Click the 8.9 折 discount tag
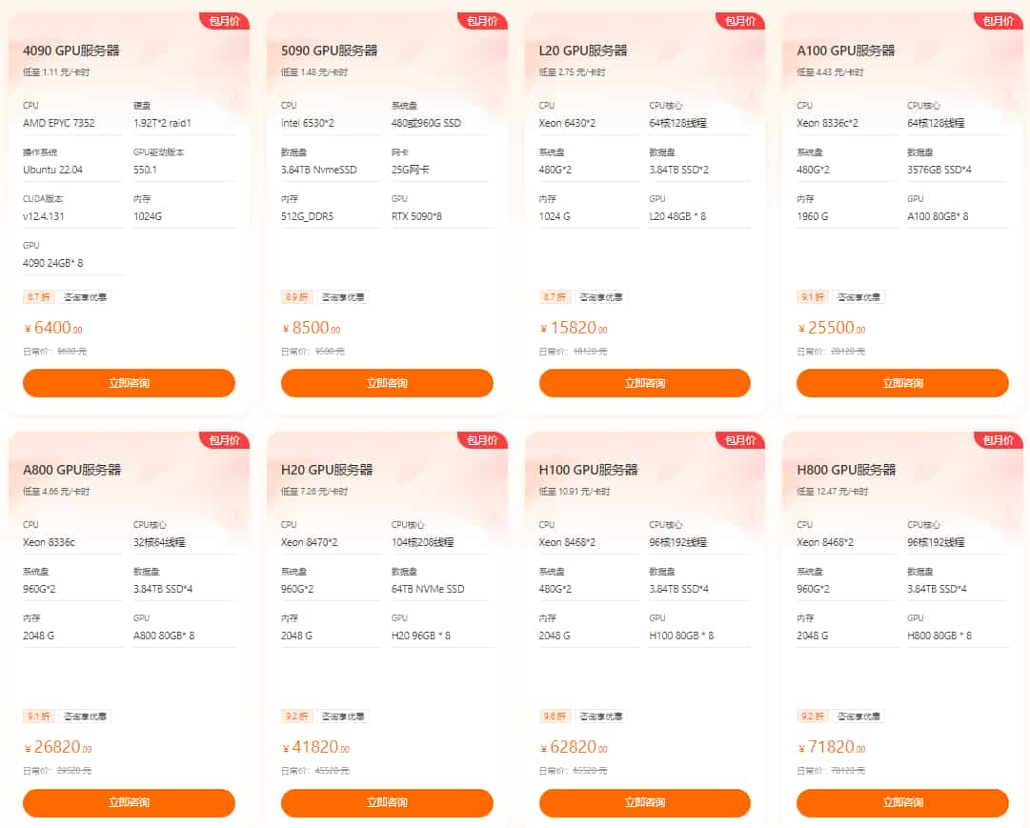The width and height of the screenshot is (1030, 828). click(294, 297)
